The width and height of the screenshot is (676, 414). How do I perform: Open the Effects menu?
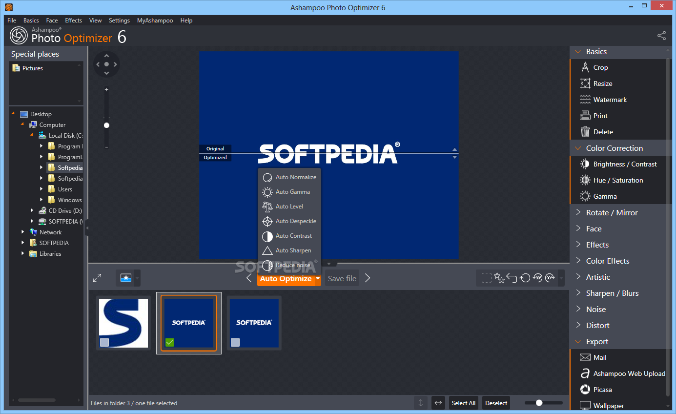point(73,20)
